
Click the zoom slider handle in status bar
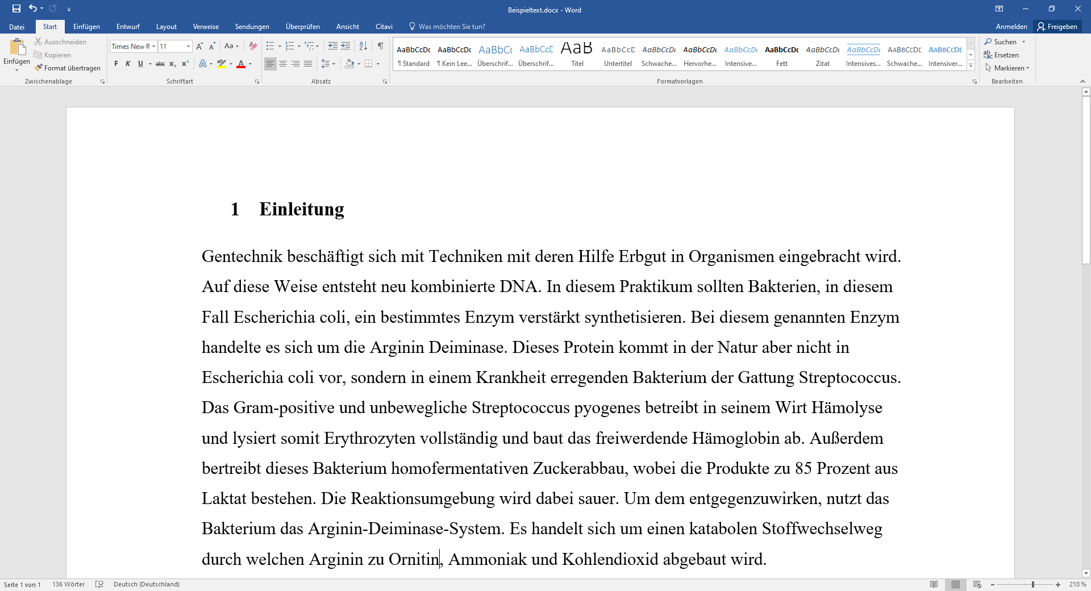[x=1032, y=584]
